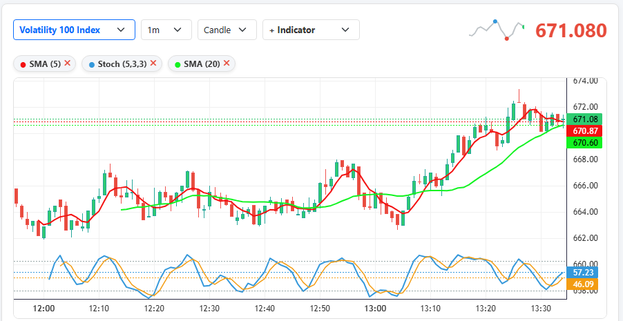
Task: Open the + Indicator menu
Action: (x=311, y=30)
